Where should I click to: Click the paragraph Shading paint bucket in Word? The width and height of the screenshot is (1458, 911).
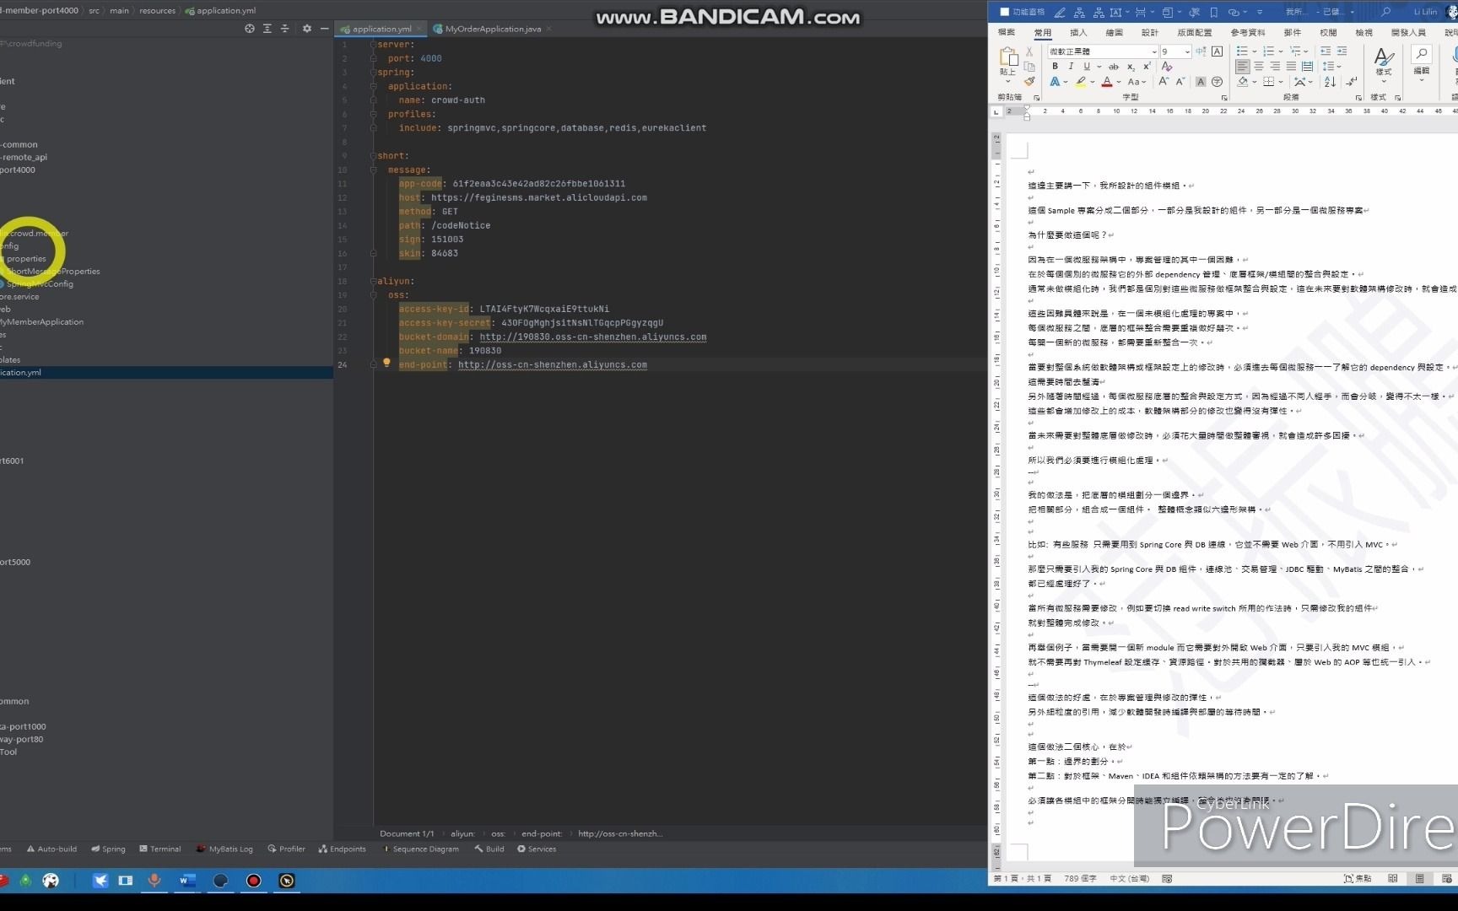click(x=1242, y=82)
